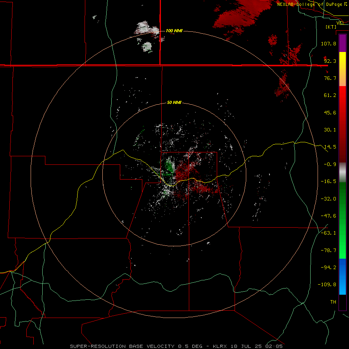
Task: Select the -32.0 legend value
Action: click(x=328, y=199)
